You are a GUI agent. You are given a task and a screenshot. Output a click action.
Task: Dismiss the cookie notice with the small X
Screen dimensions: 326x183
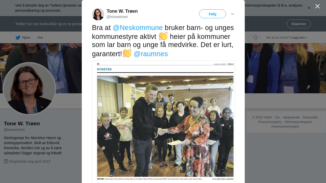(x=309, y=8)
